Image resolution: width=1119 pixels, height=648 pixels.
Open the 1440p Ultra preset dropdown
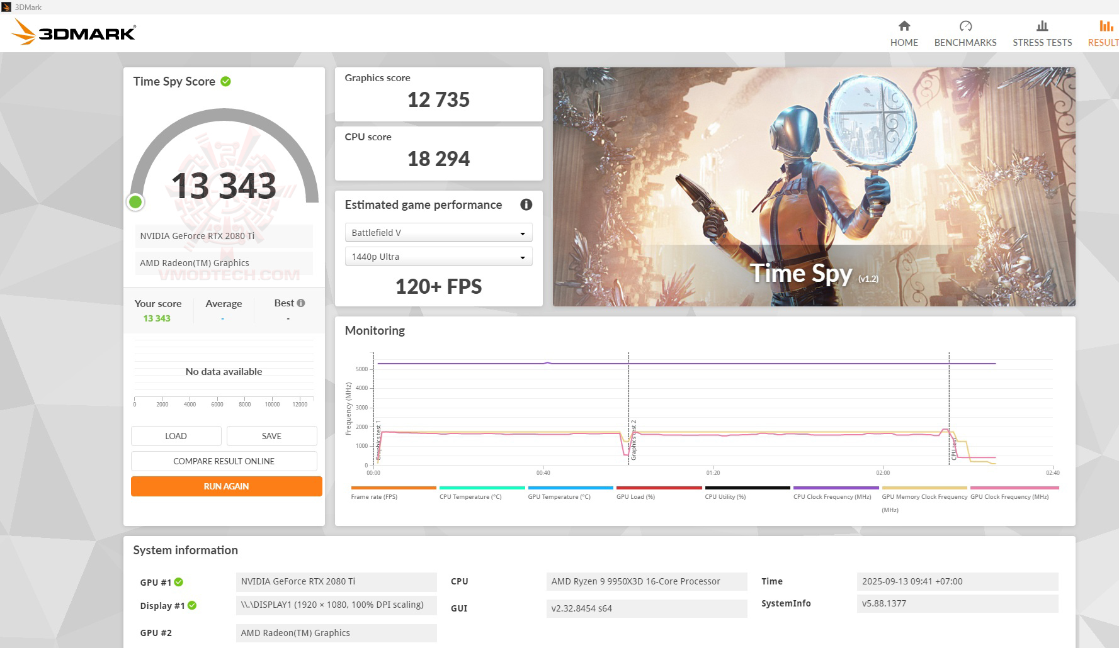pos(438,256)
